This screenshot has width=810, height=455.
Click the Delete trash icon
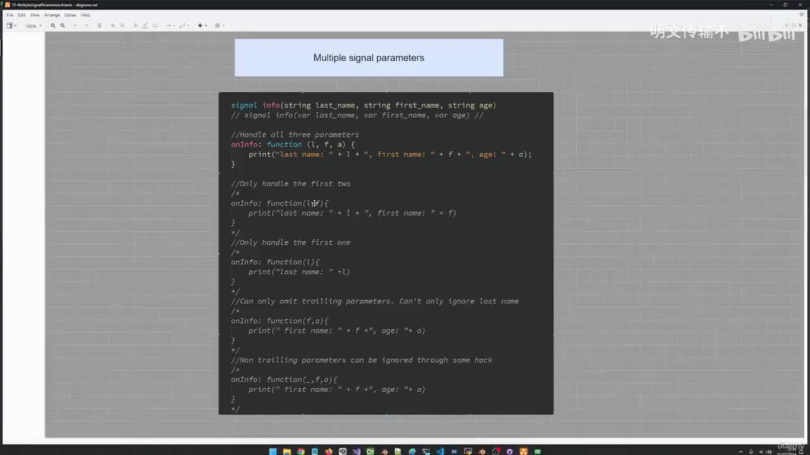click(x=99, y=26)
